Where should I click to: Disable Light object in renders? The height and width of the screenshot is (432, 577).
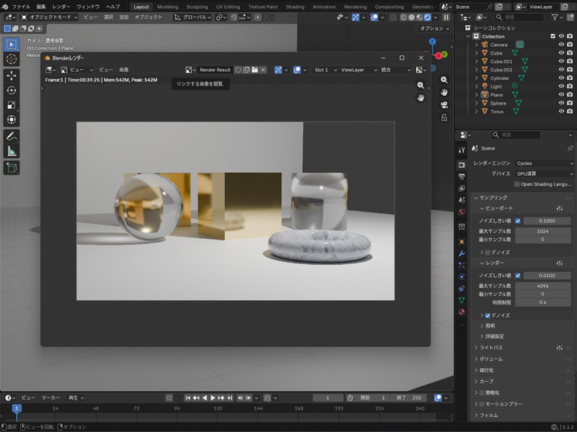pos(570,86)
